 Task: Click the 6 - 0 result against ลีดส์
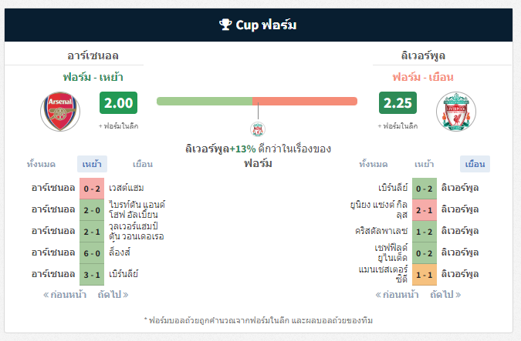(92, 253)
